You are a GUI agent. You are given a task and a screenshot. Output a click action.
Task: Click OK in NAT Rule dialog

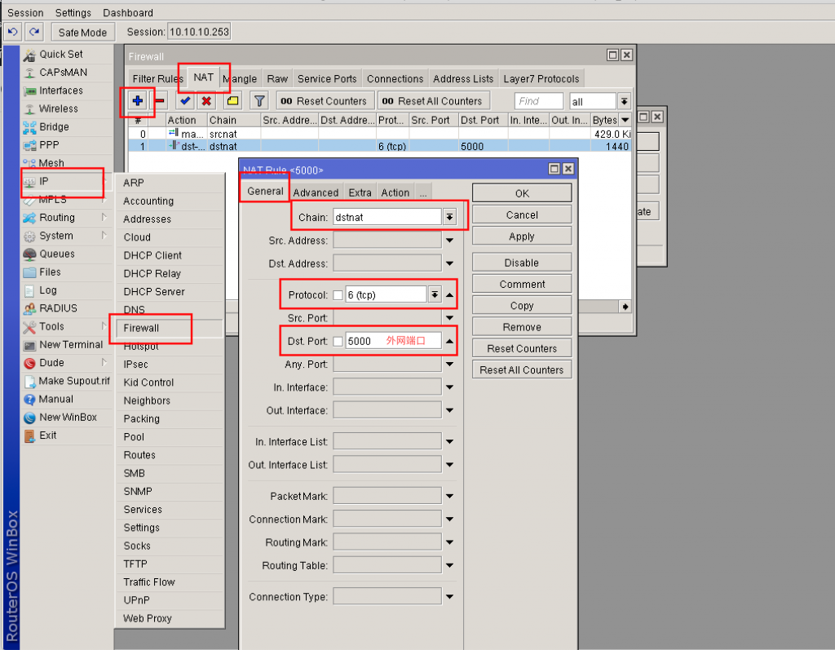[x=522, y=193]
